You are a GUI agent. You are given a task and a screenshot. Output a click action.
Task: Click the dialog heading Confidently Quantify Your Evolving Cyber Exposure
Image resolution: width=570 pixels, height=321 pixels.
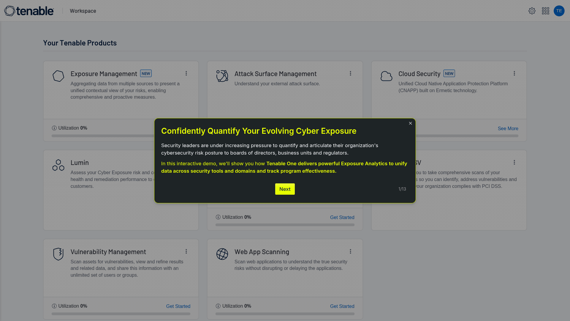259,131
